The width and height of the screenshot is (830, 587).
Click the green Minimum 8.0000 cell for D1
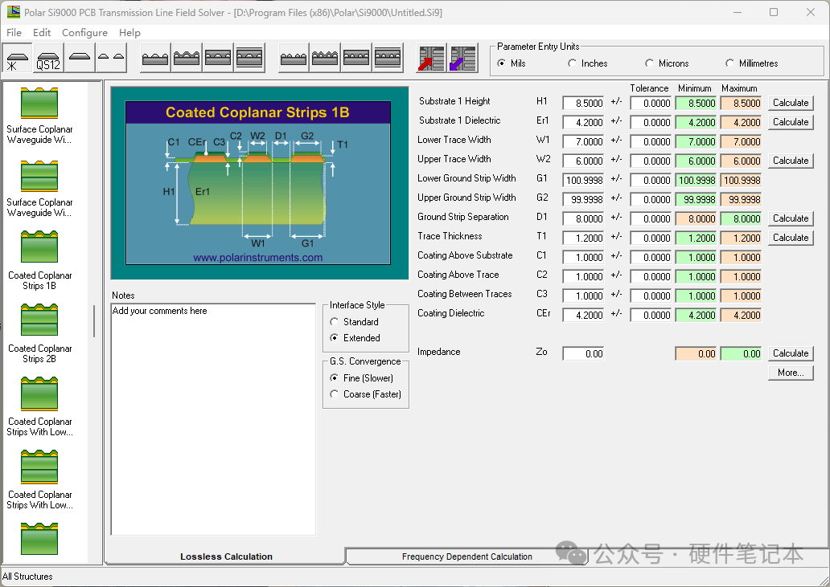696,218
